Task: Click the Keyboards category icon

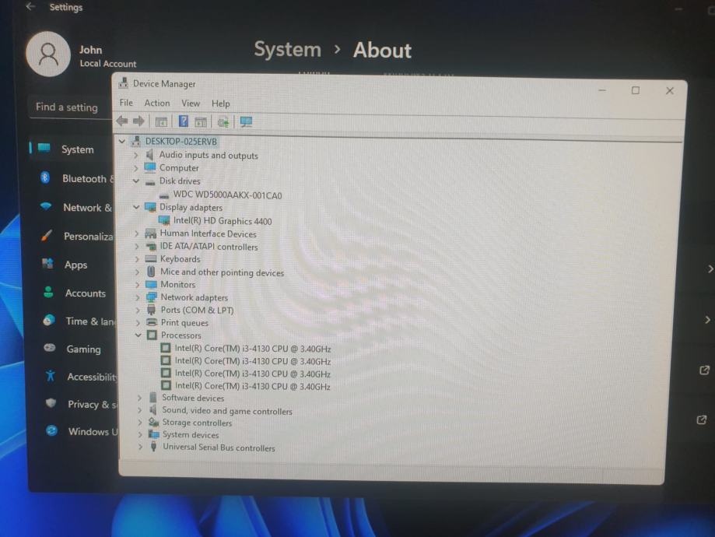Action: pos(151,258)
